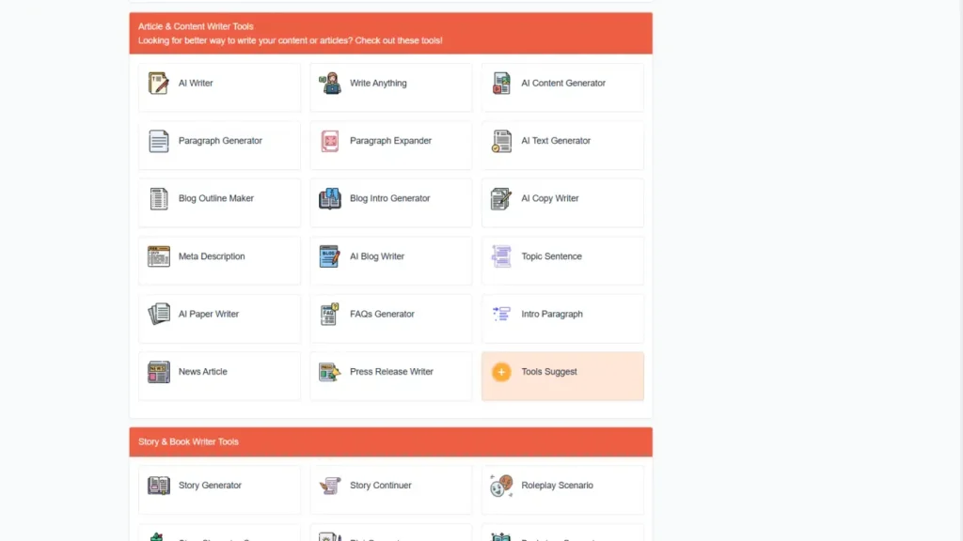Click the Intro Paragraph icon
Image resolution: width=963 pixels, height=541 pixels.
[501, 314]
